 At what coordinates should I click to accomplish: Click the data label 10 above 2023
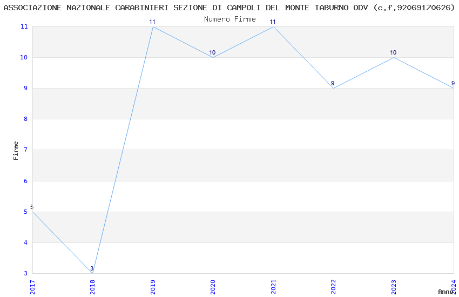(393, 53)
